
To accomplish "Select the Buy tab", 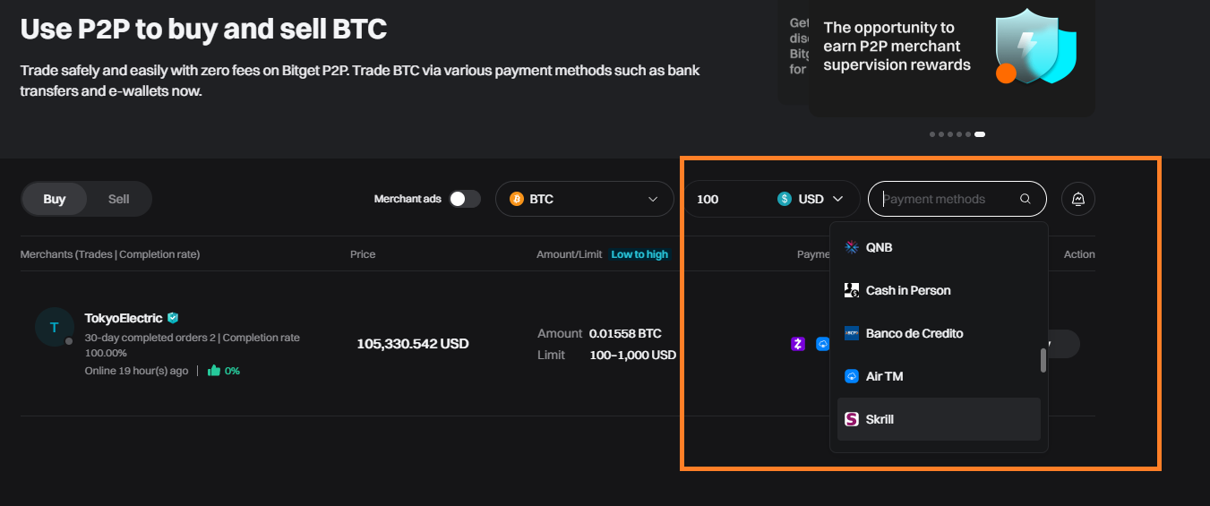I will tap(55, 199).
